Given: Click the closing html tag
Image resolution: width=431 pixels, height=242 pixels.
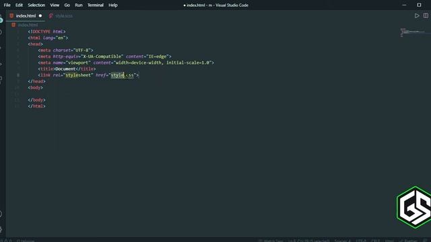Looking at the screenshot, I should tap(36, 106).
